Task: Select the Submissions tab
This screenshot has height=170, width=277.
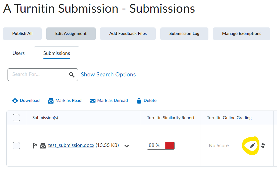Action: coord(57,53)
